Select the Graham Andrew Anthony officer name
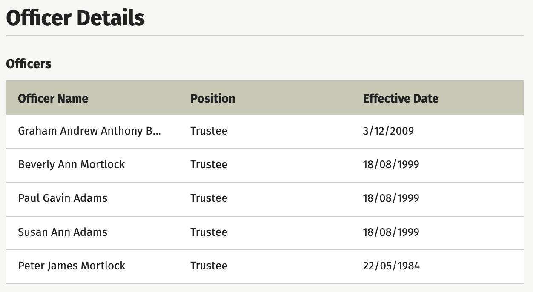The width and height of the screenshot is (533, 292). [90, 131]
